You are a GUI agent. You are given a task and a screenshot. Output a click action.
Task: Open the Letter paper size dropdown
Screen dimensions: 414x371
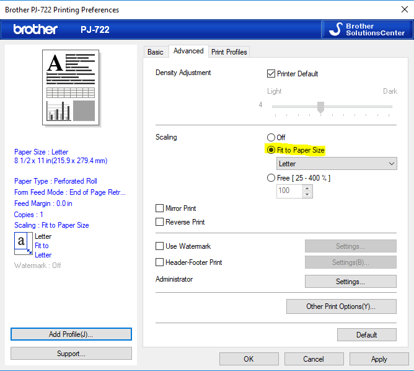pos(337,164)
